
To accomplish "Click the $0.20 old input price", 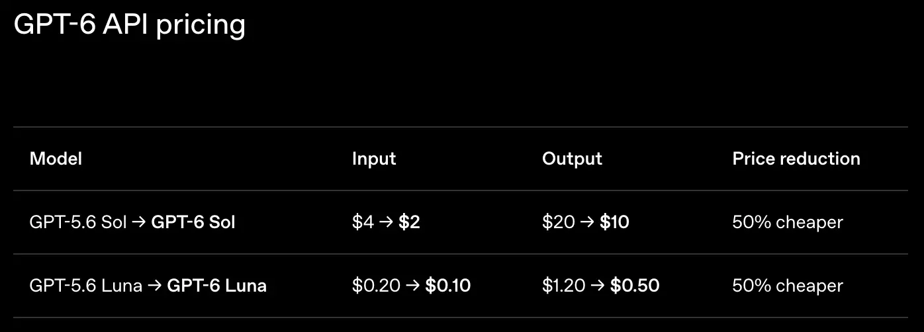I will (x=376, y=286).
